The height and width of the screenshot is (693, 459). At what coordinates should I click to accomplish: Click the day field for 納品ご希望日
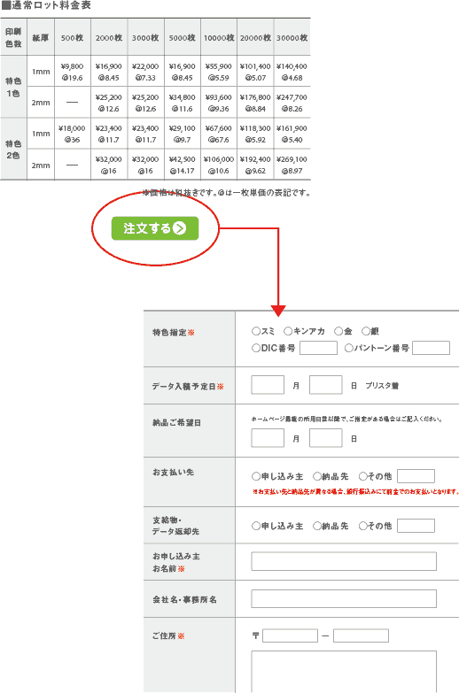tap(326, 438)
